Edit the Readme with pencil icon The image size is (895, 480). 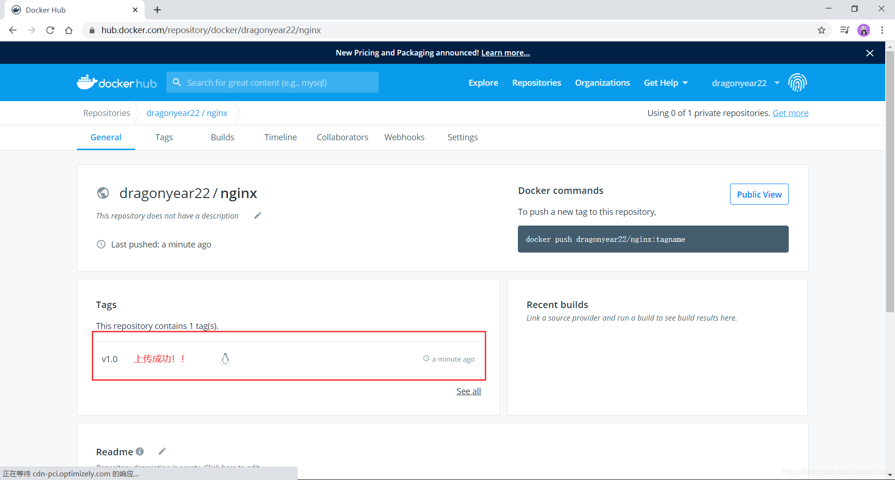tap(162, 451)
